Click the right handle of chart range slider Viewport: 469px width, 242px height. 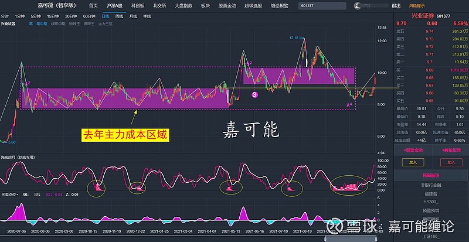click(x=376, y=238)
